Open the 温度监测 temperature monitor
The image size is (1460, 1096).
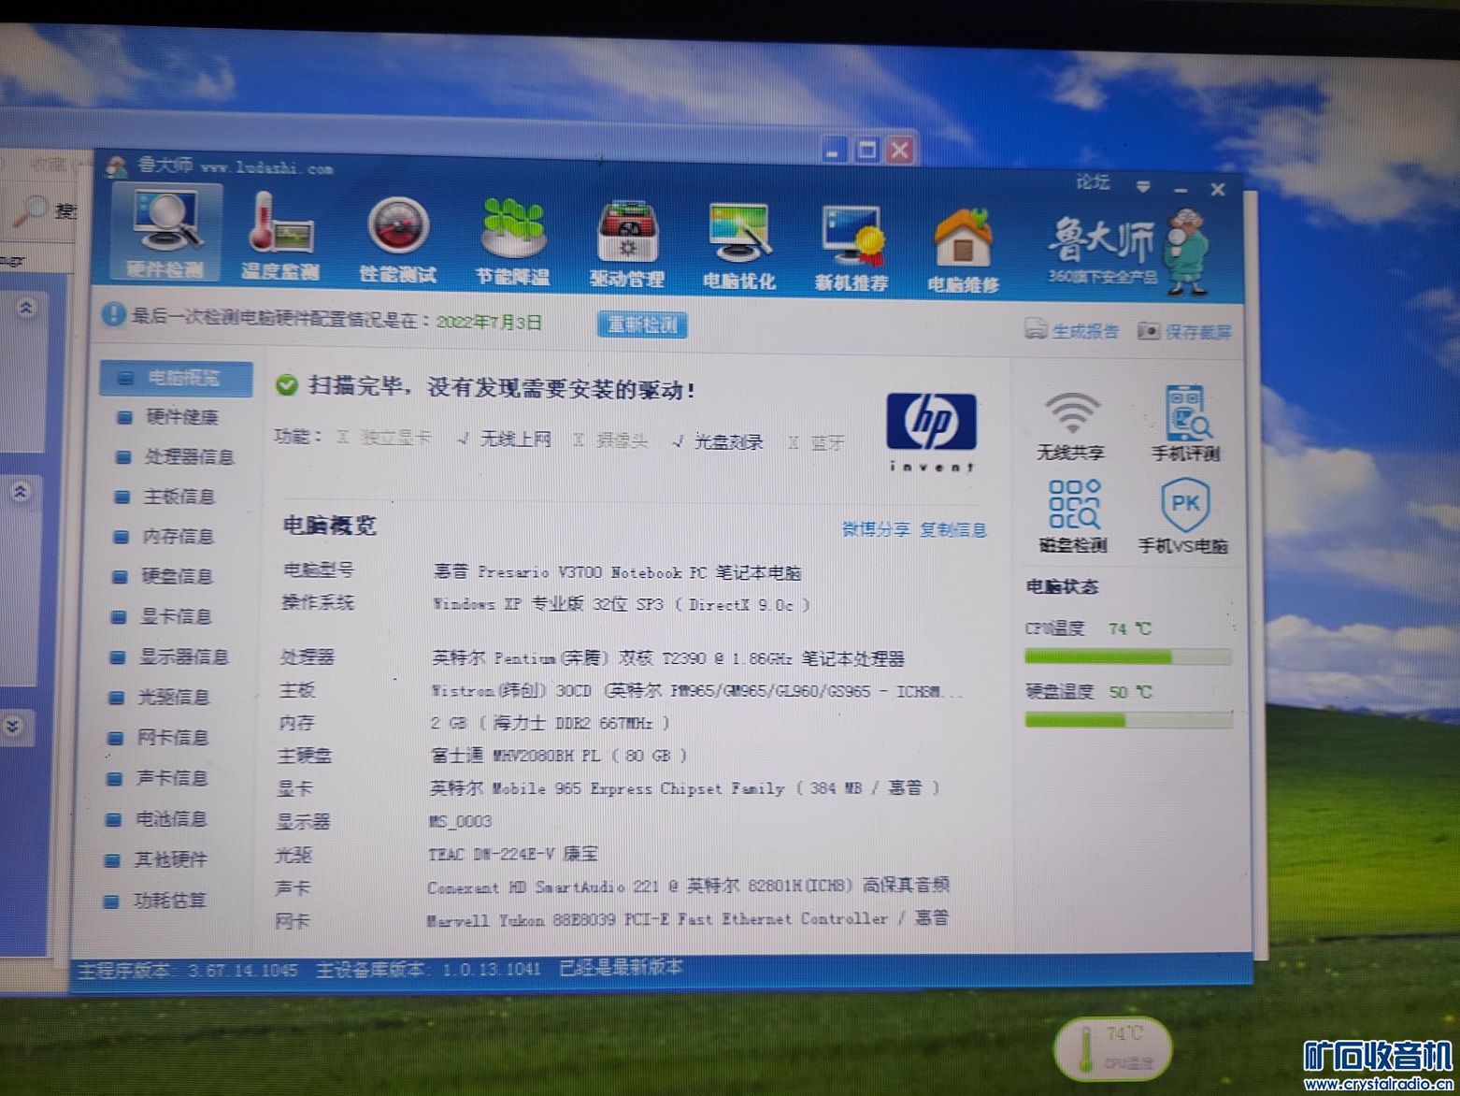tap(279, 235)
